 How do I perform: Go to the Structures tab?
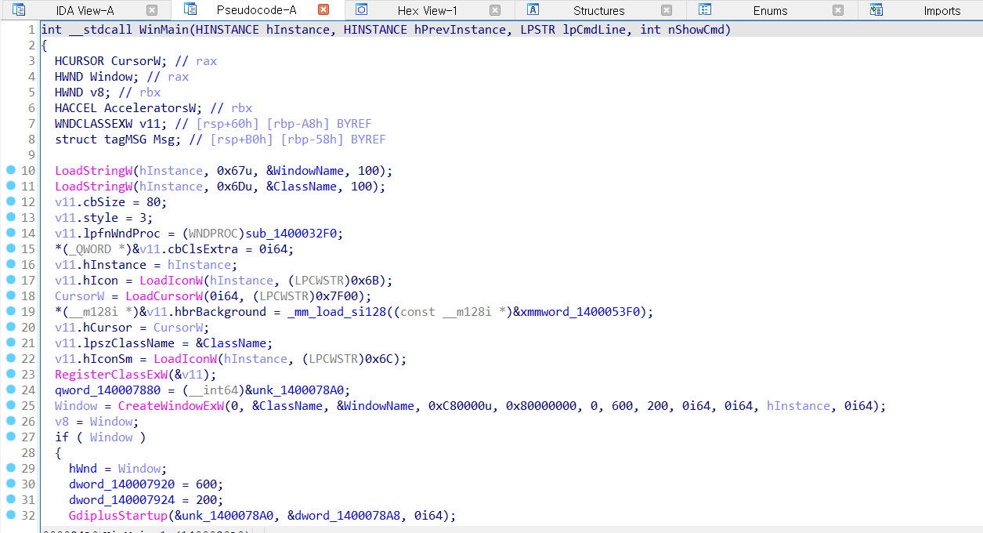[598, 10]
